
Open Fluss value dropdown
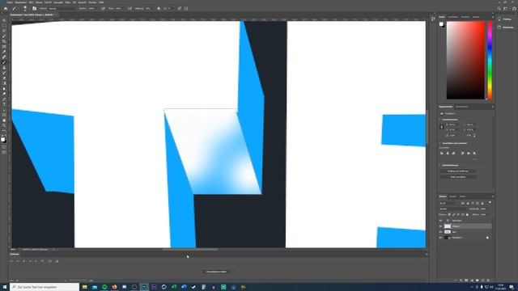[x=124, y=9]
